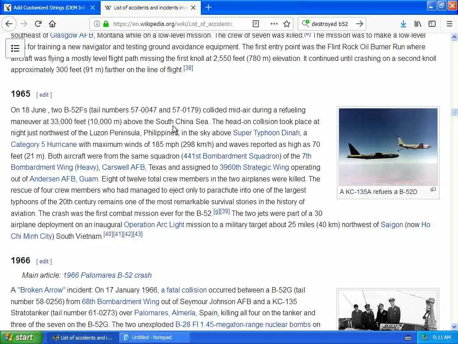This screenshot has height=344, width=458.
Task: Open Operation Arc Light article
Action: (x=154, y=225)
